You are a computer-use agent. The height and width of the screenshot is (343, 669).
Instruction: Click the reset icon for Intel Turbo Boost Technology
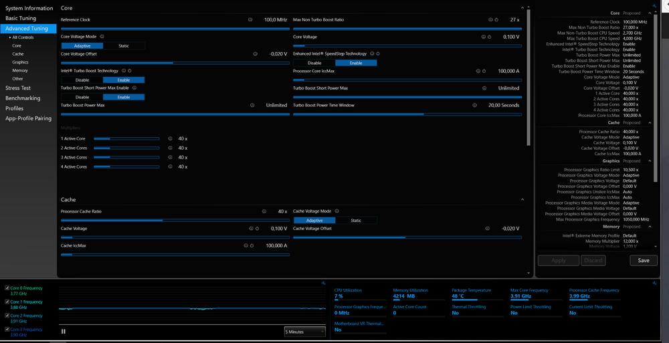pos(130,70)
